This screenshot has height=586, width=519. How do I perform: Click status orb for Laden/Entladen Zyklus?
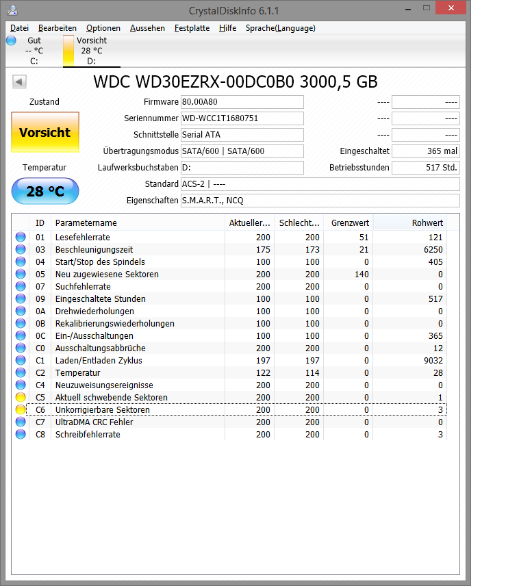click(x=21, y=360)
